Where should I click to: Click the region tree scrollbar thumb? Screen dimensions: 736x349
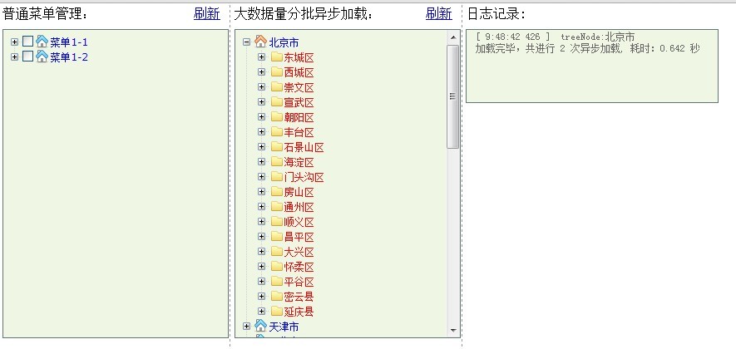point(453,96)
